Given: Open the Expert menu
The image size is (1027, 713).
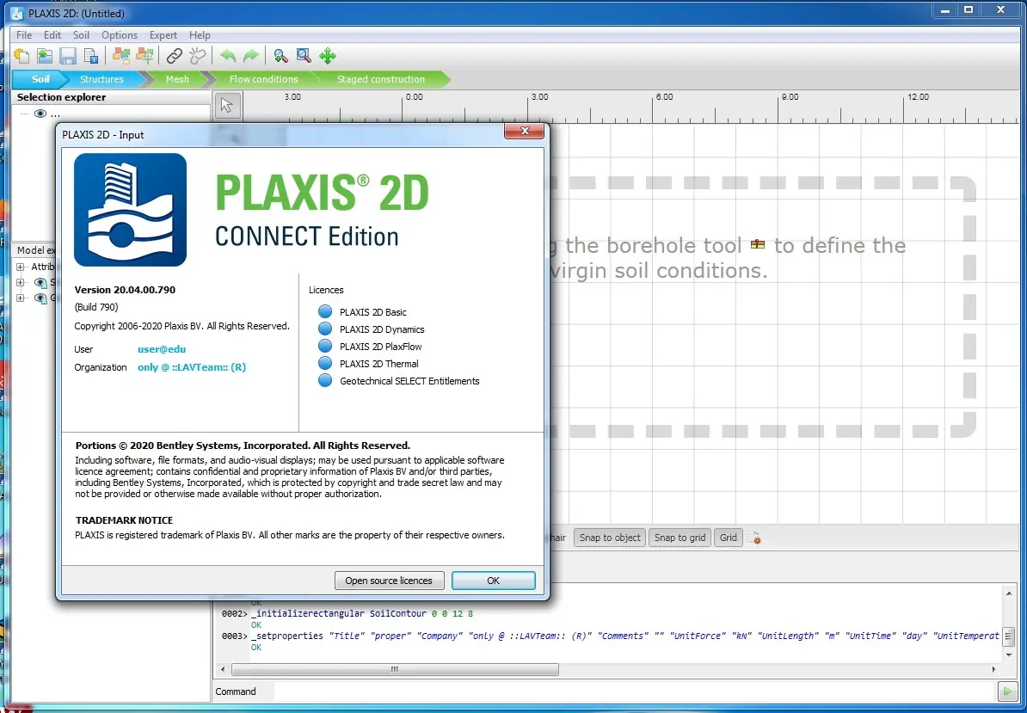Looking at the screenshot, I should [163, 35].
